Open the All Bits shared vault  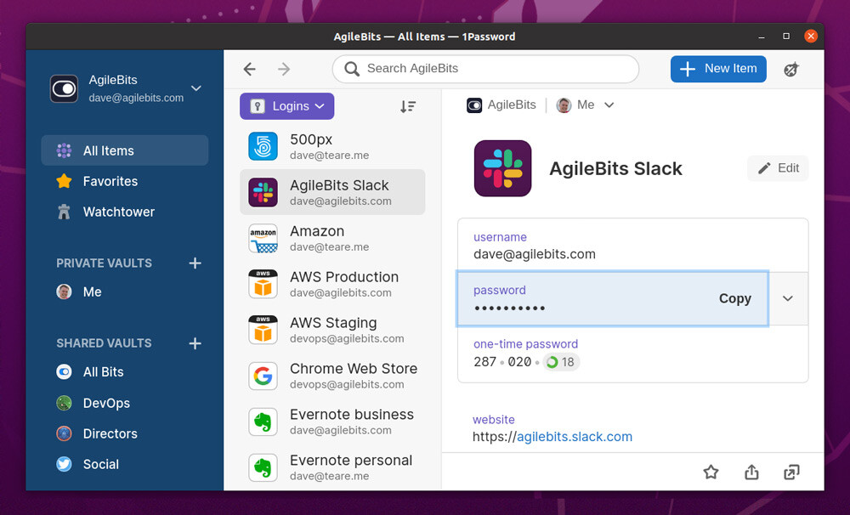coord(125,372)
